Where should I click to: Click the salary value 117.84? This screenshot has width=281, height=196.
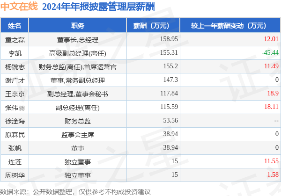pyautogui.click(x=169, y=93)
